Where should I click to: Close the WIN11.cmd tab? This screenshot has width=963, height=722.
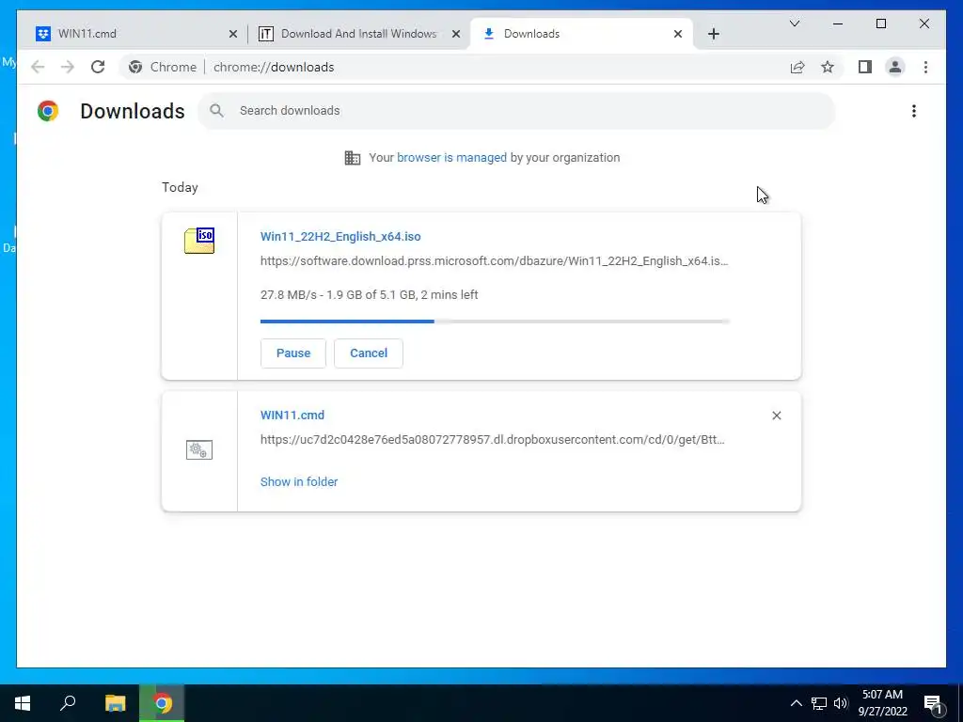click(233, 35)
